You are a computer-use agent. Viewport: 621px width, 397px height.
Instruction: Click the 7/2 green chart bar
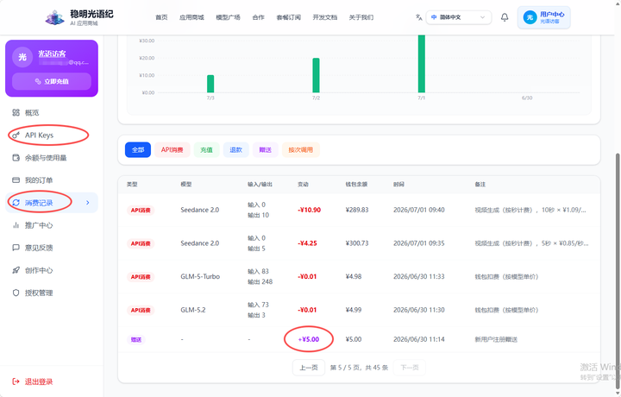pyautogui.click(x=316, y=75)
